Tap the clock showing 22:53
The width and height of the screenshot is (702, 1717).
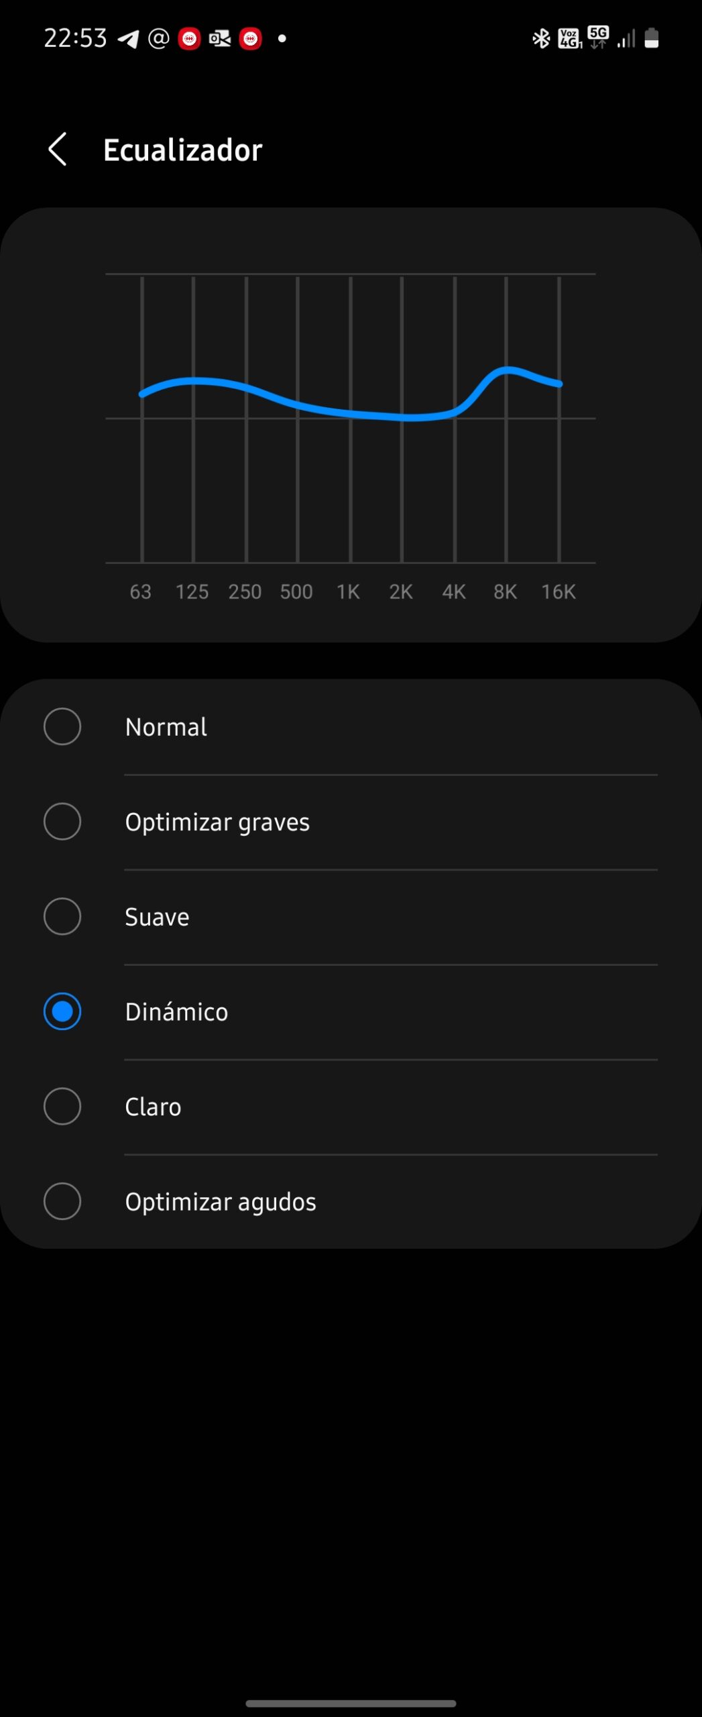(x=75, y=39)
